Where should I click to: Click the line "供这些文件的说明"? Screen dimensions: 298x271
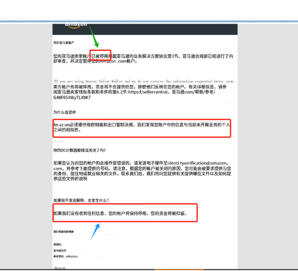[x=70, y=179]
